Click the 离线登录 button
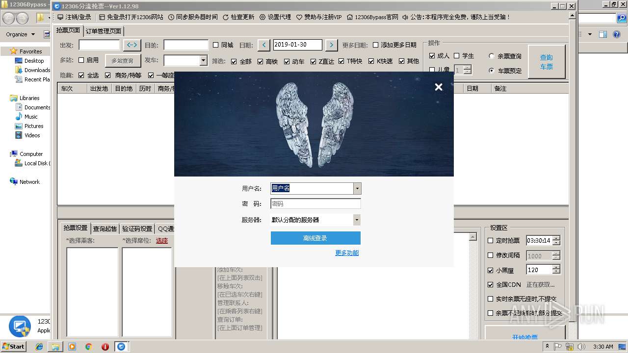This screenshot has height=353, width=628. point(315,238)
